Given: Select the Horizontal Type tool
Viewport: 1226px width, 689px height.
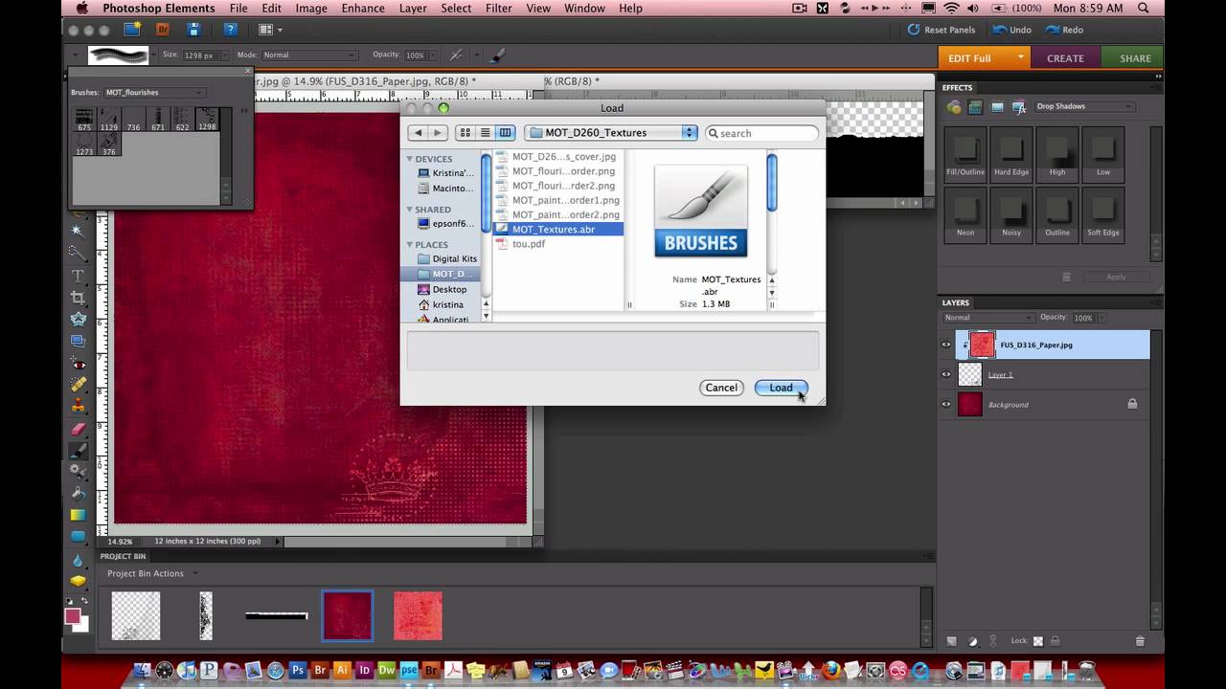Looking at the screenshot, I should pos(78,275).
